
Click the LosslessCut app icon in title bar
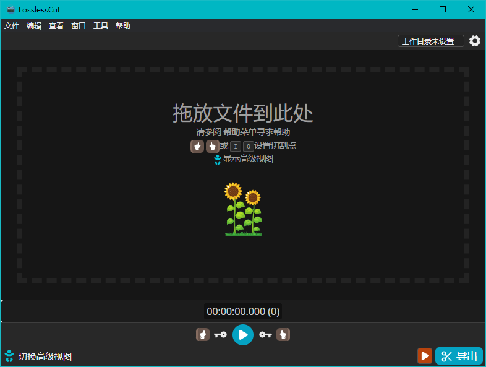[x=11, y=9]
